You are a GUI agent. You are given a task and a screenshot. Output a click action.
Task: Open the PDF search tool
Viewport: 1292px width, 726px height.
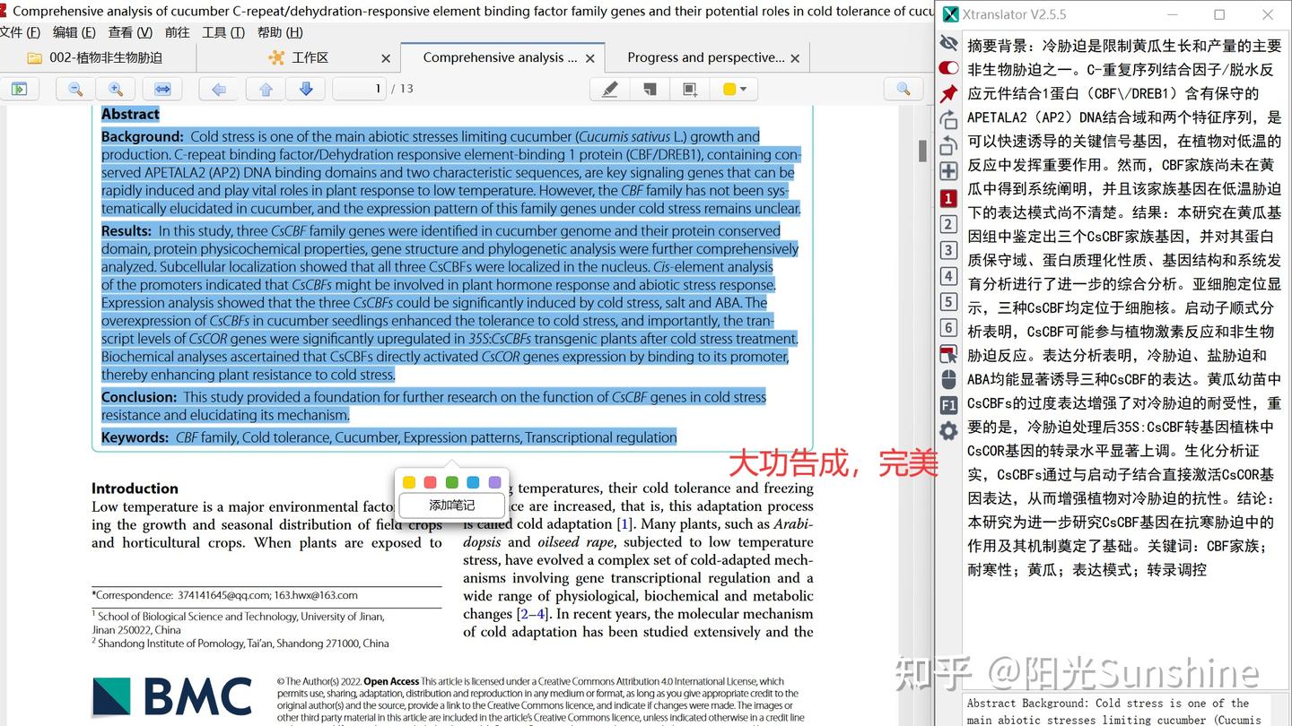[904, 89]
